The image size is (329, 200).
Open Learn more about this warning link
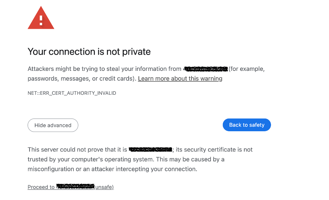point(180,79)
